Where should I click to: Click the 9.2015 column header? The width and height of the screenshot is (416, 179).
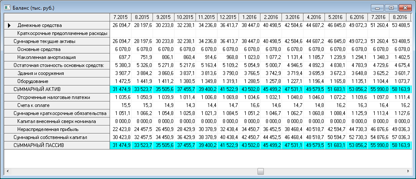point(164,17)
